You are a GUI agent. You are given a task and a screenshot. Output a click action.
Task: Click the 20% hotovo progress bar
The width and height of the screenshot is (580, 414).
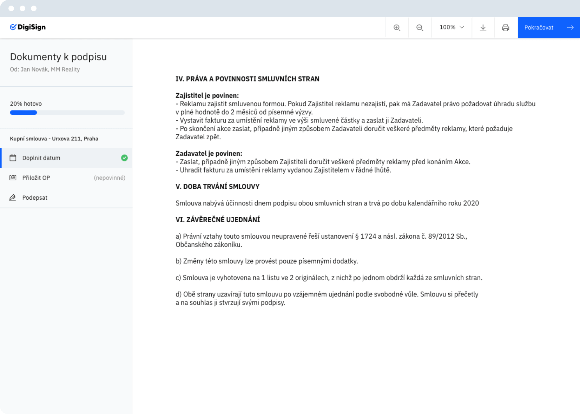67,113
